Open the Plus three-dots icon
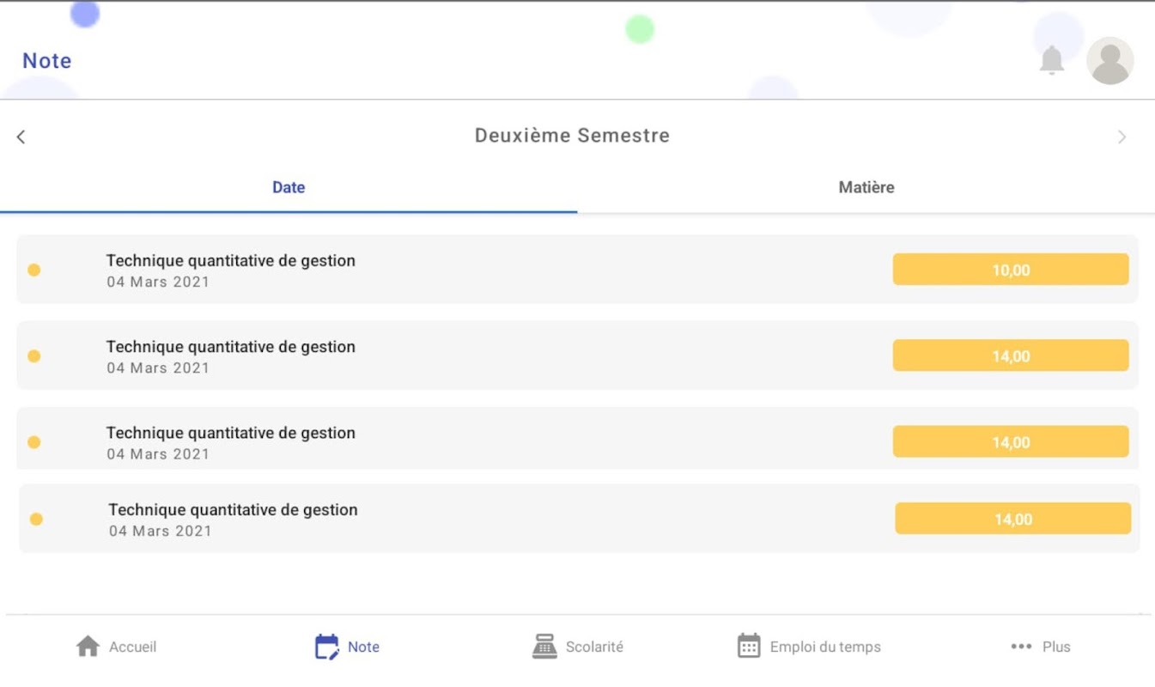The width and height of the screenshot is (1155, 687). (x=1021, y=647)
